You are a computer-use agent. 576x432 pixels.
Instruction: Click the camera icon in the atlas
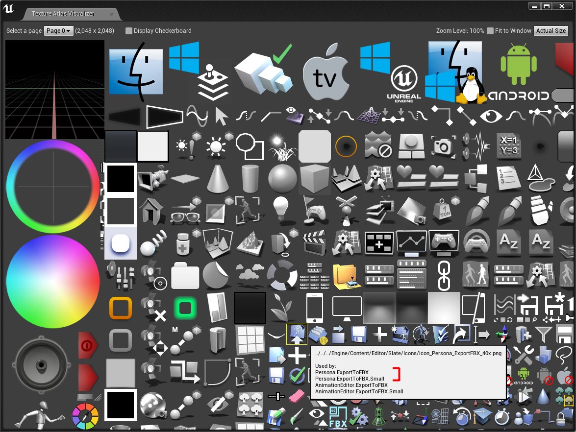(444, 146)
